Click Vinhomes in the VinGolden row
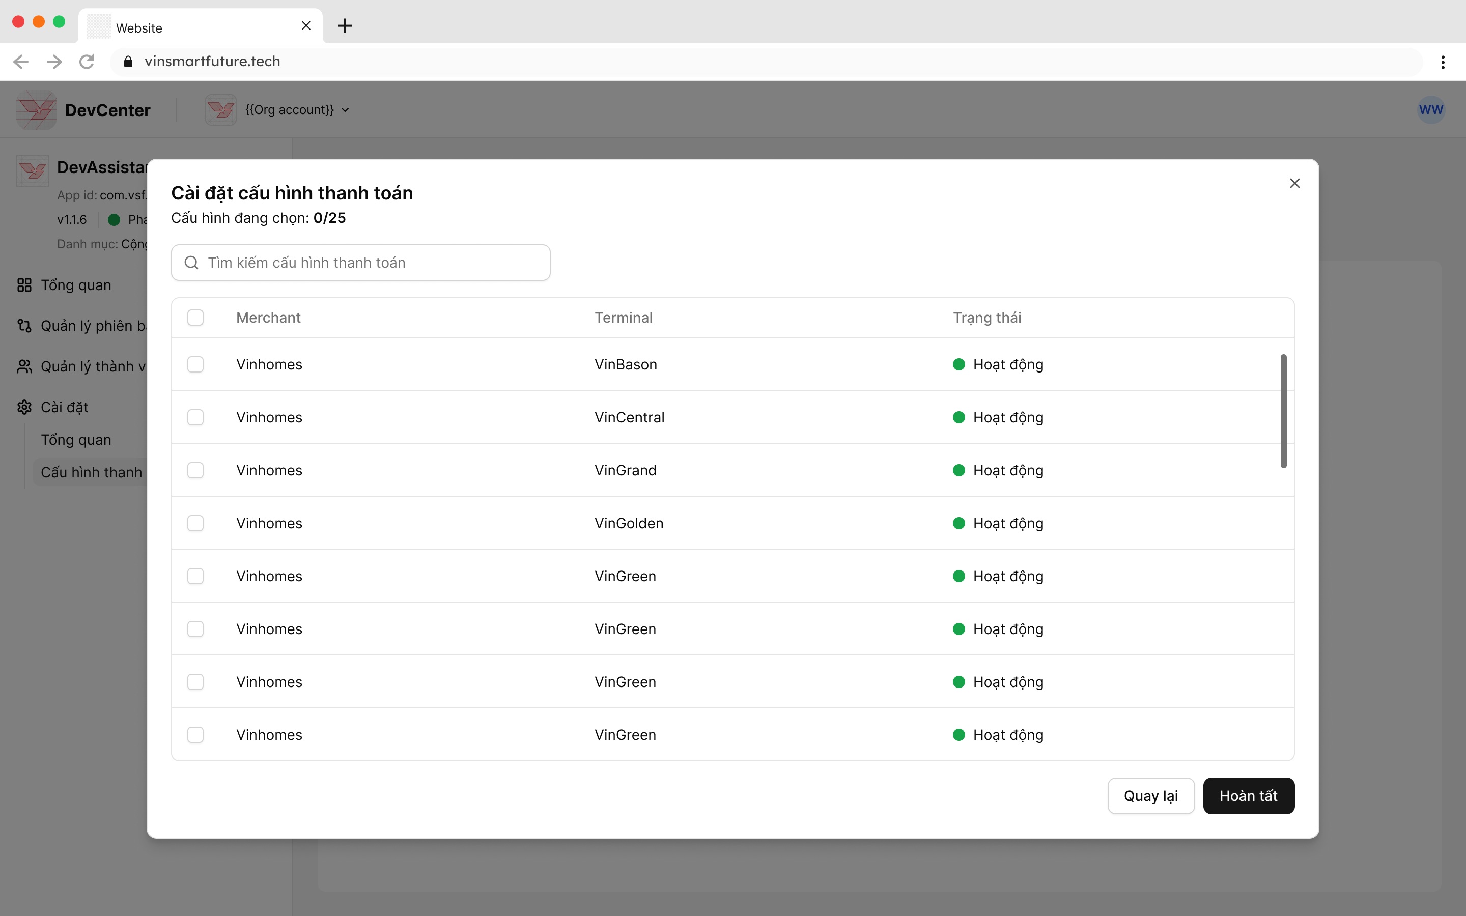This screenshot has width=1466, height=916. pyautogui.click(x=269, y=523)
